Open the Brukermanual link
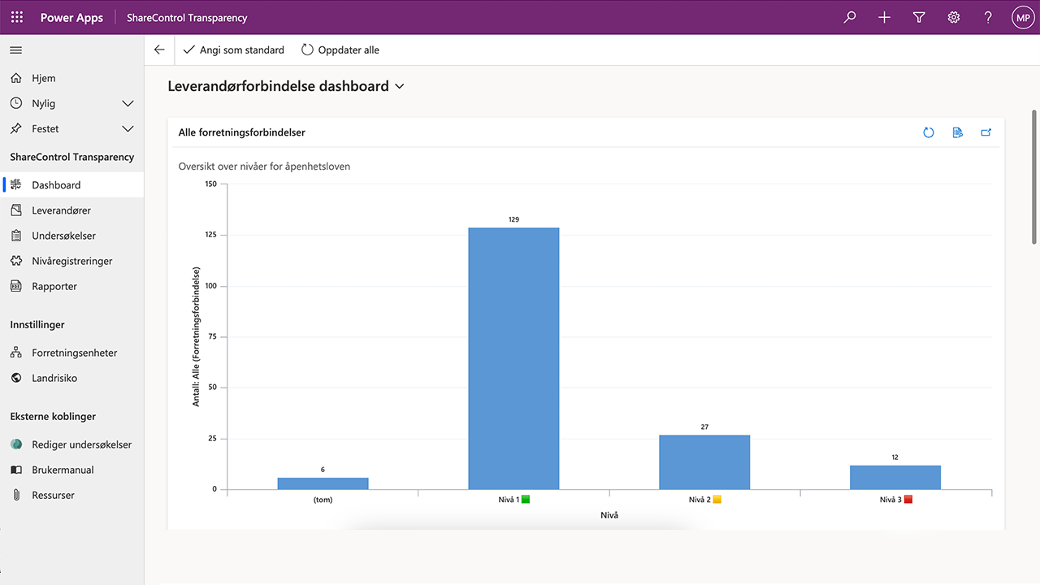 tap(63, 470)
